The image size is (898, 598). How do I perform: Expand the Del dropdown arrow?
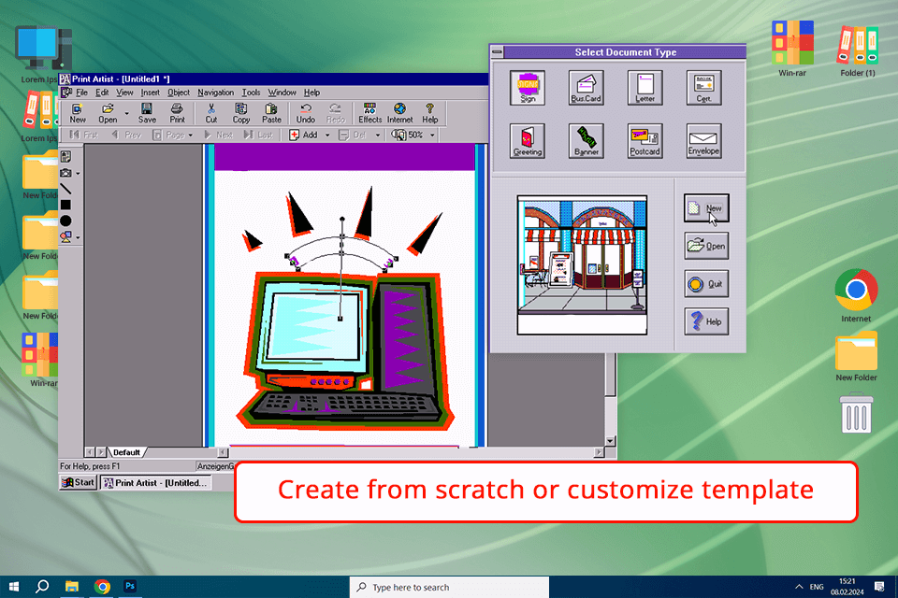(x=377, y=135)
